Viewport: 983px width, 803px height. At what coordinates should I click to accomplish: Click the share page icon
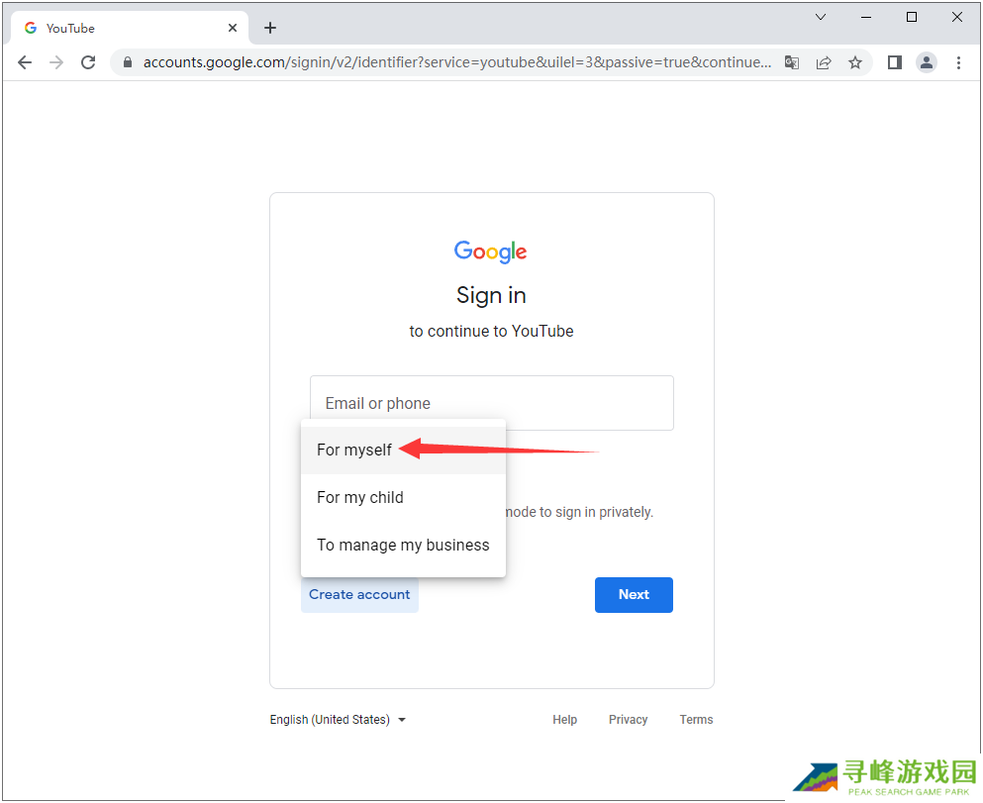pyautogui.click(x=824, y=62)
